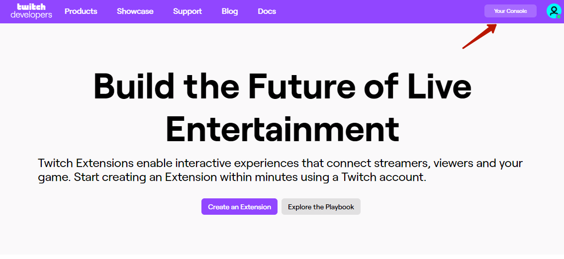Select Explore the Playbook
564x259 pixels.
click(321, 207)
